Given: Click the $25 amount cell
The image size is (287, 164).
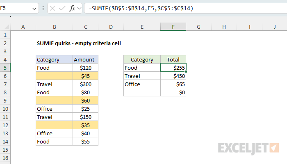Looking at the screenshot, I should [x=85, y=109].
